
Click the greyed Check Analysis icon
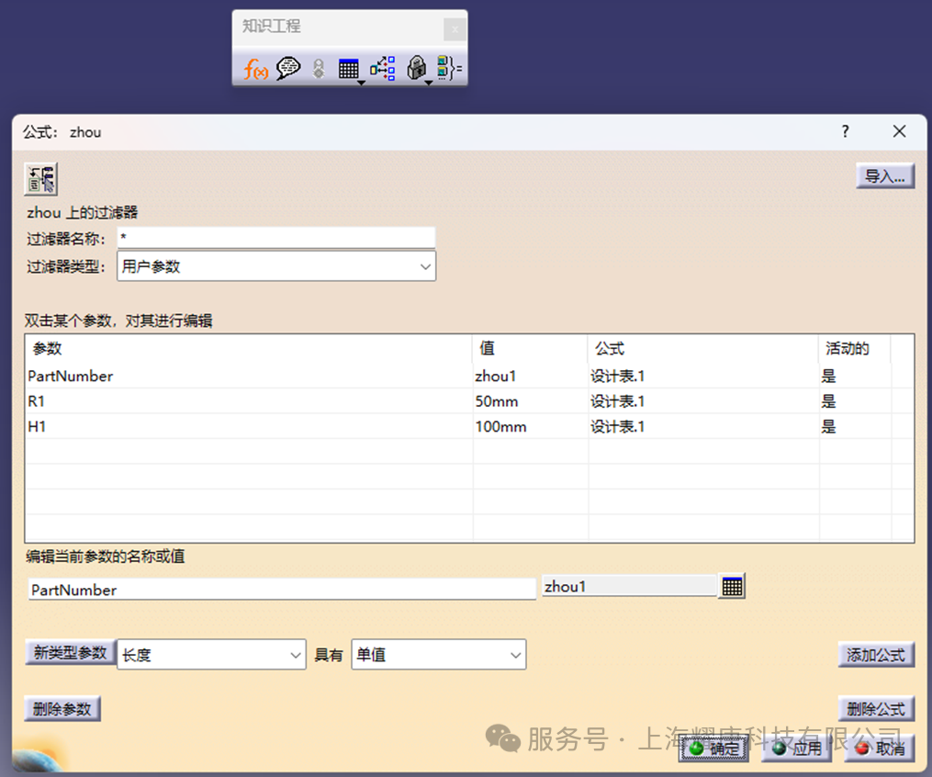click(319, 69)
